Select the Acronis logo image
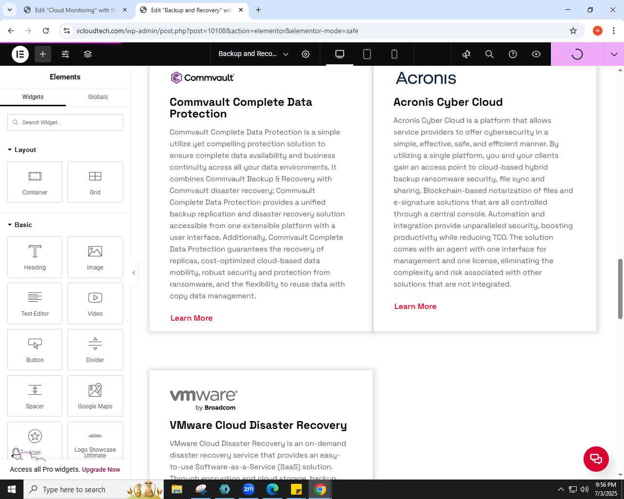This screenshot has width=624, height=499. click(426, 78)
